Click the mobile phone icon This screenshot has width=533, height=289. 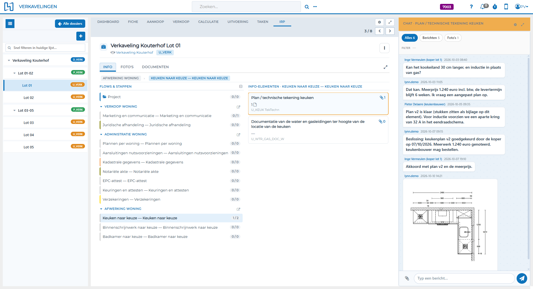pos(506,7)
